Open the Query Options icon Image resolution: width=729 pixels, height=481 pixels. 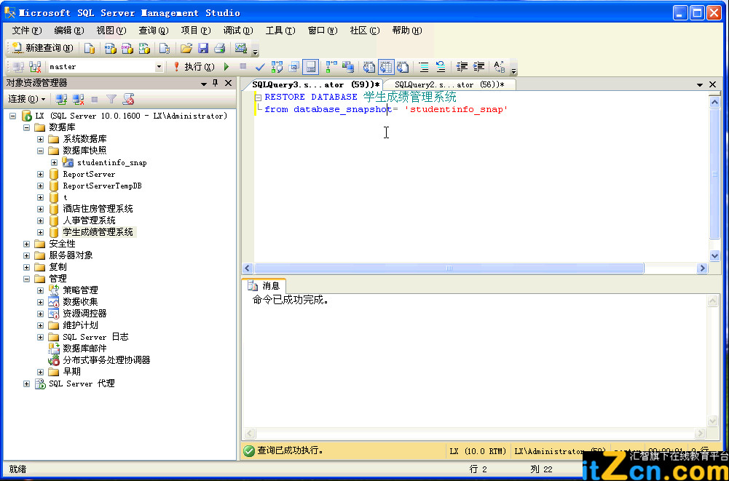293,67
